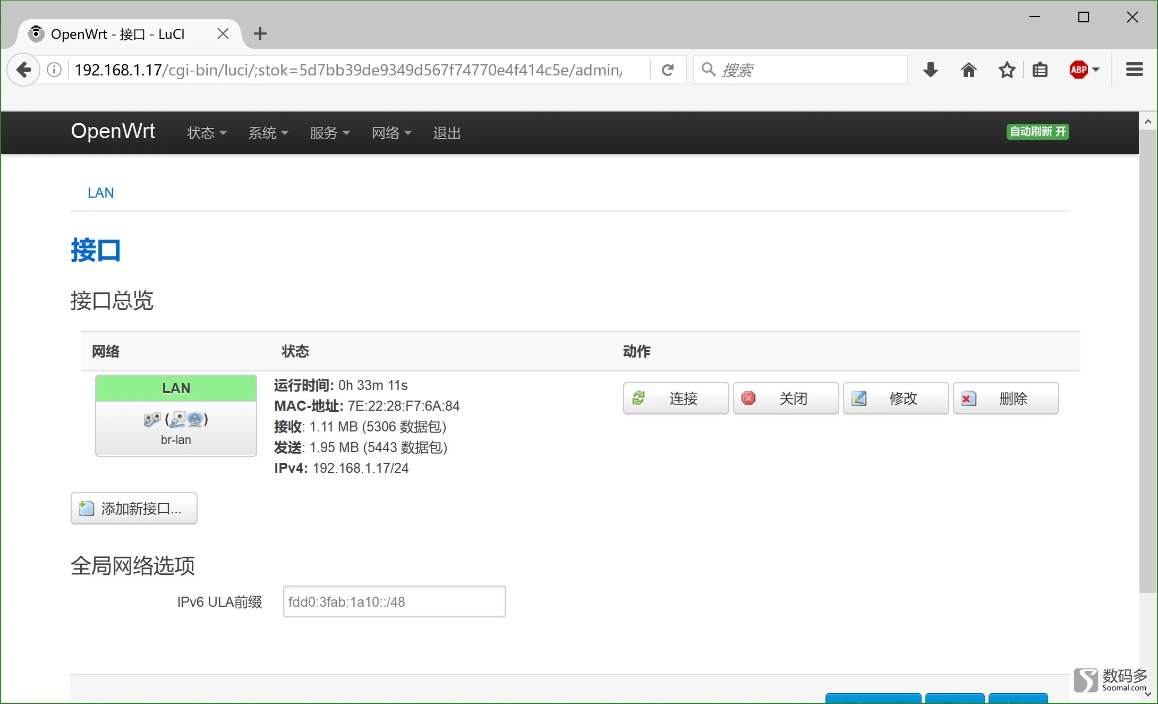Open the browser hamburger menu
The image size is (1158, 704).
coord(1134,70)
